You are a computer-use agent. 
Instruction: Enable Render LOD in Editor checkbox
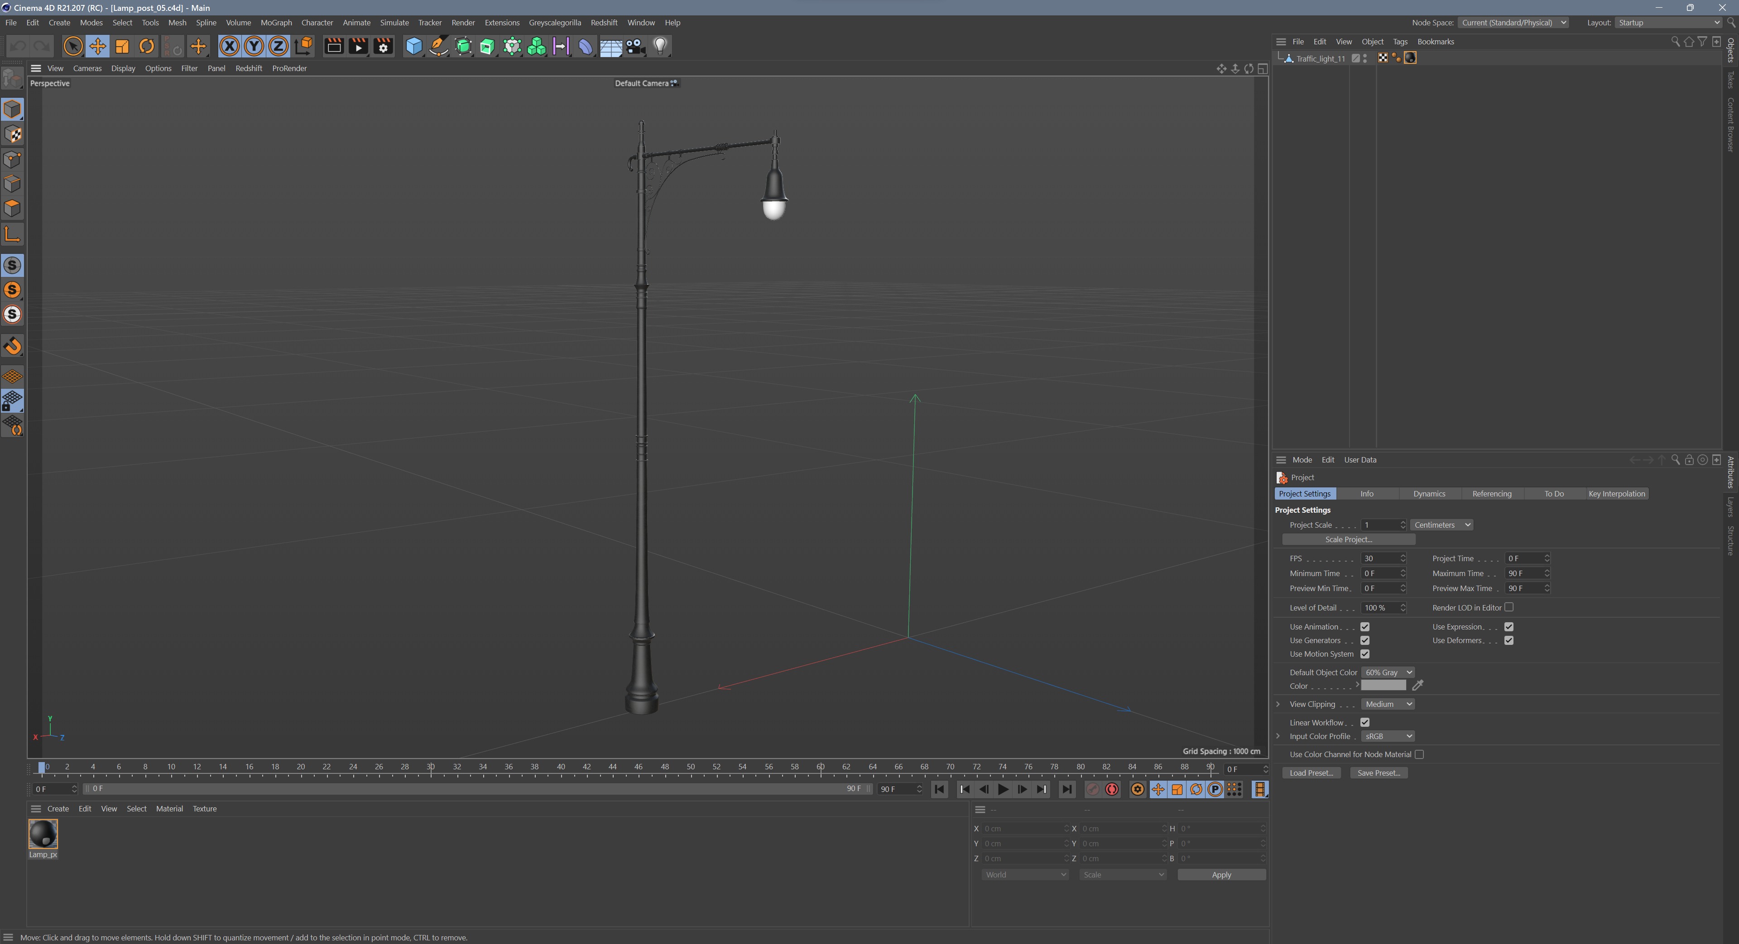(x=1509, y=607)
